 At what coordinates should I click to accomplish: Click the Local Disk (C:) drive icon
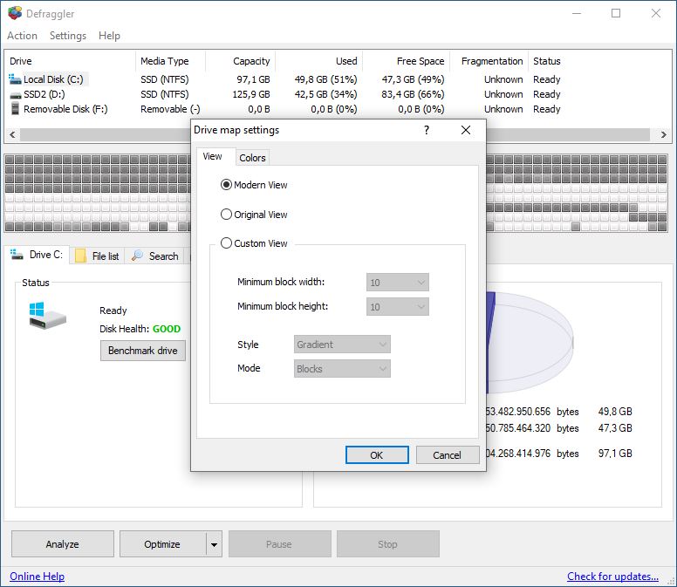[15, 79]
